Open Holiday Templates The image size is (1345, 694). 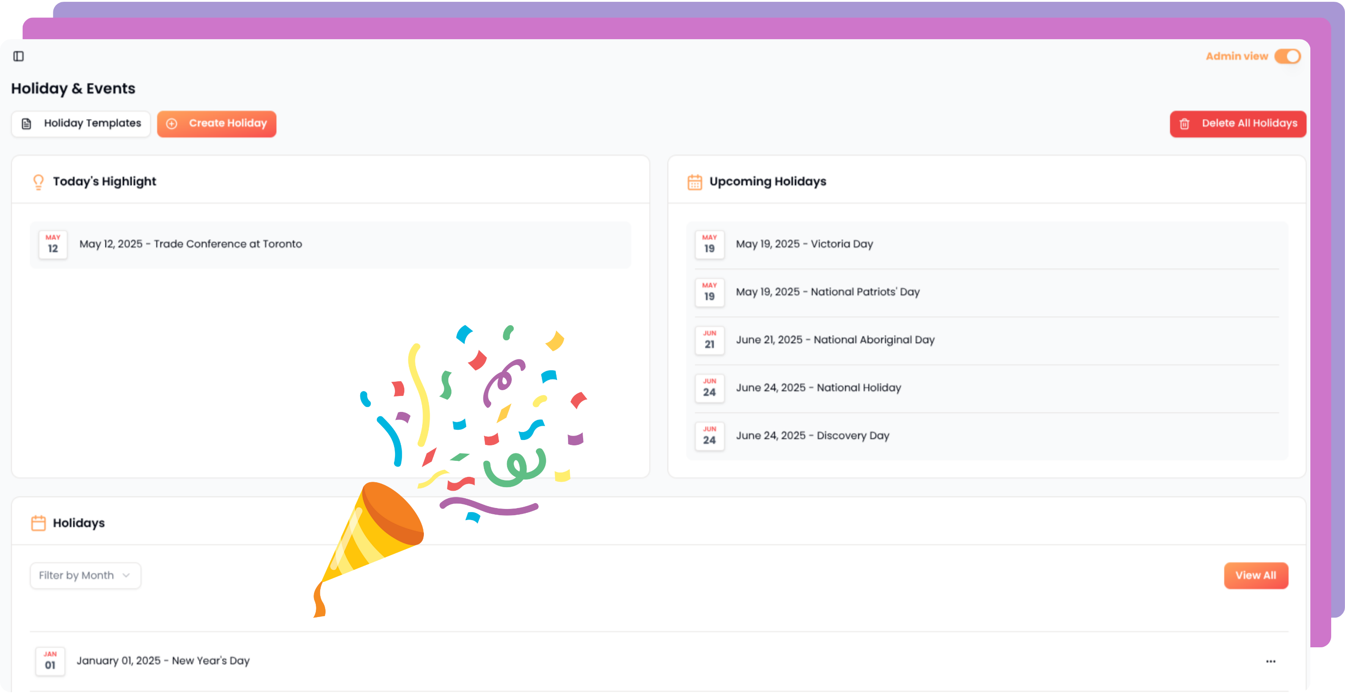pos(81,124)
